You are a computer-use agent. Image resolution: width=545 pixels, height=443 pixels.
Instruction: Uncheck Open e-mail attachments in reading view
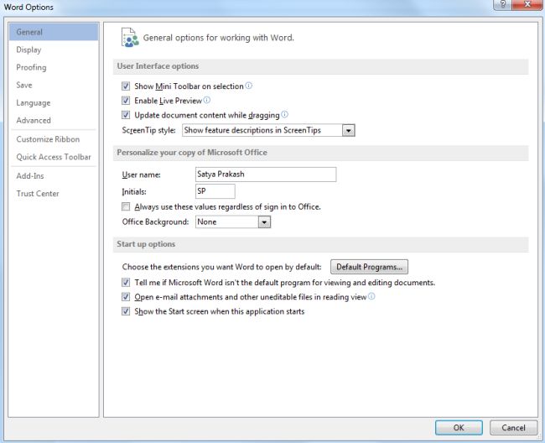pyautogui.click(x=126, y=297)
